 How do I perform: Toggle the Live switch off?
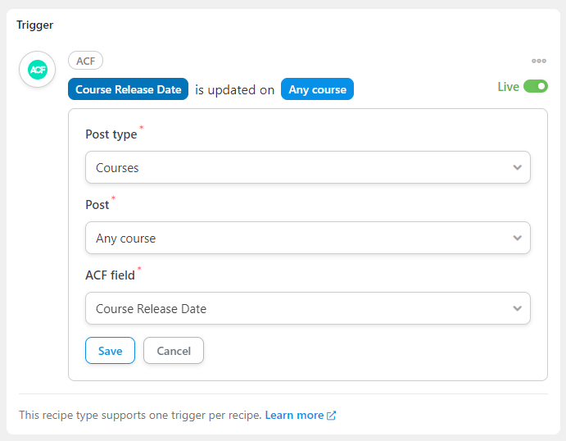[x=536, y=86]
